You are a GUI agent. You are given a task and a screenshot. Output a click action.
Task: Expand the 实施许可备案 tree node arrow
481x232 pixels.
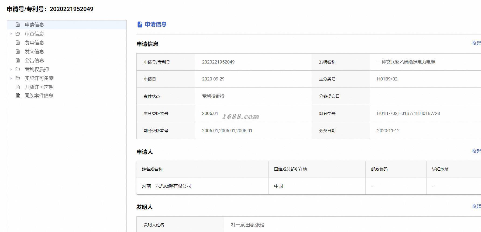(11, 78)
